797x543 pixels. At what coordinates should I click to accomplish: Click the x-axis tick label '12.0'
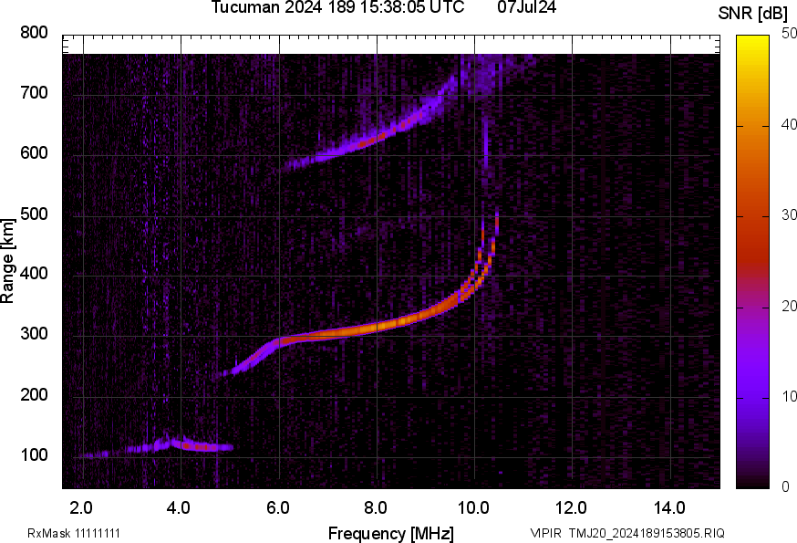tap(572, 507)
